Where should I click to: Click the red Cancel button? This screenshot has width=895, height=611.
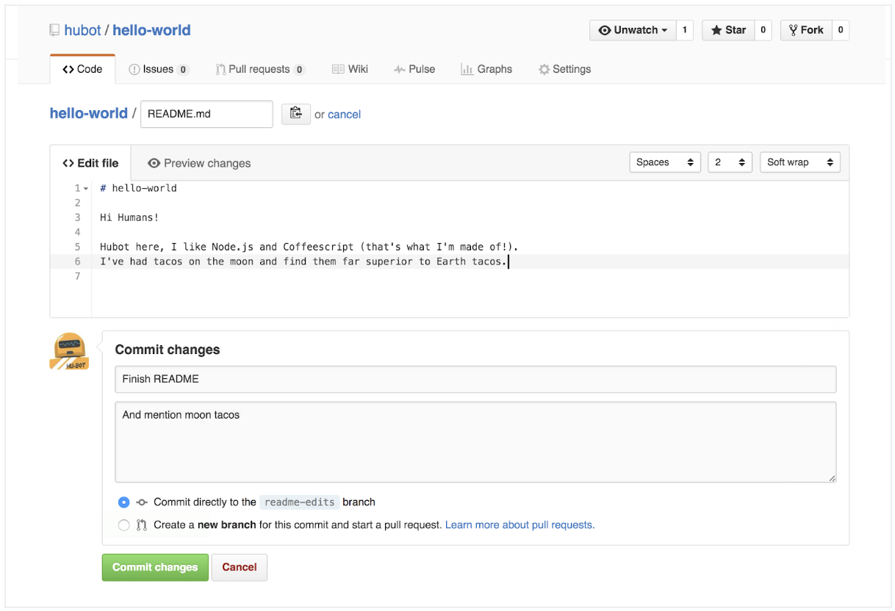click(240, 568)
